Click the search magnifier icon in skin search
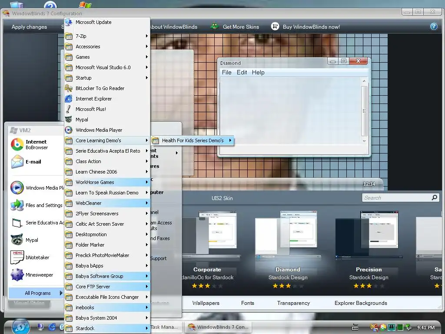Screen dimensions: 445x334 [x=434, y=197]
